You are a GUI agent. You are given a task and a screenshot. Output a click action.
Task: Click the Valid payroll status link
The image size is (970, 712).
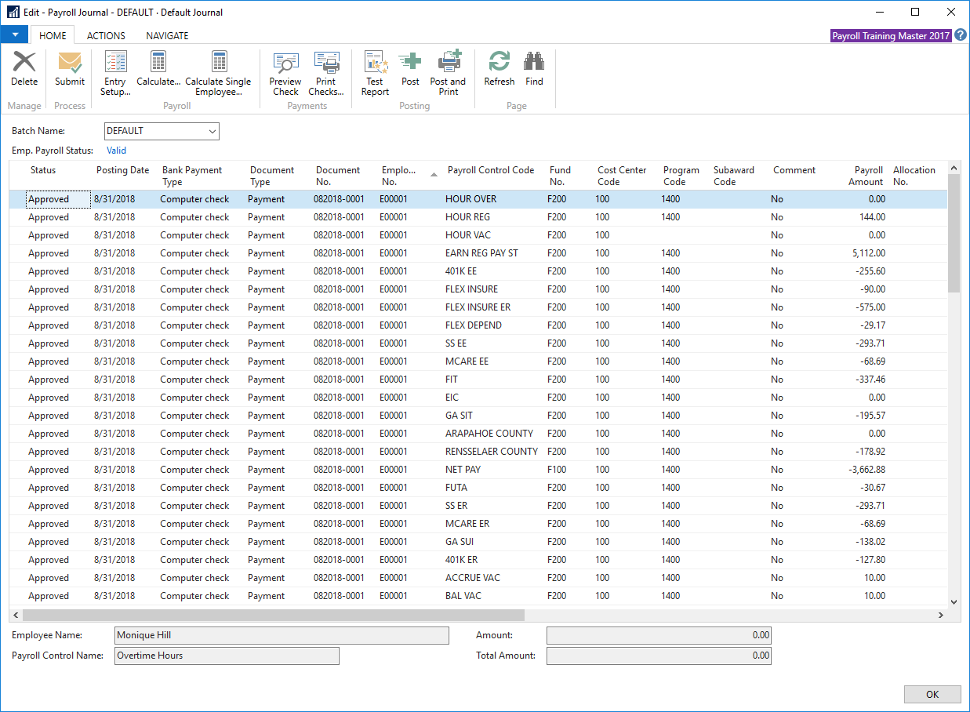pyautogui.click(x=116, y=151)
